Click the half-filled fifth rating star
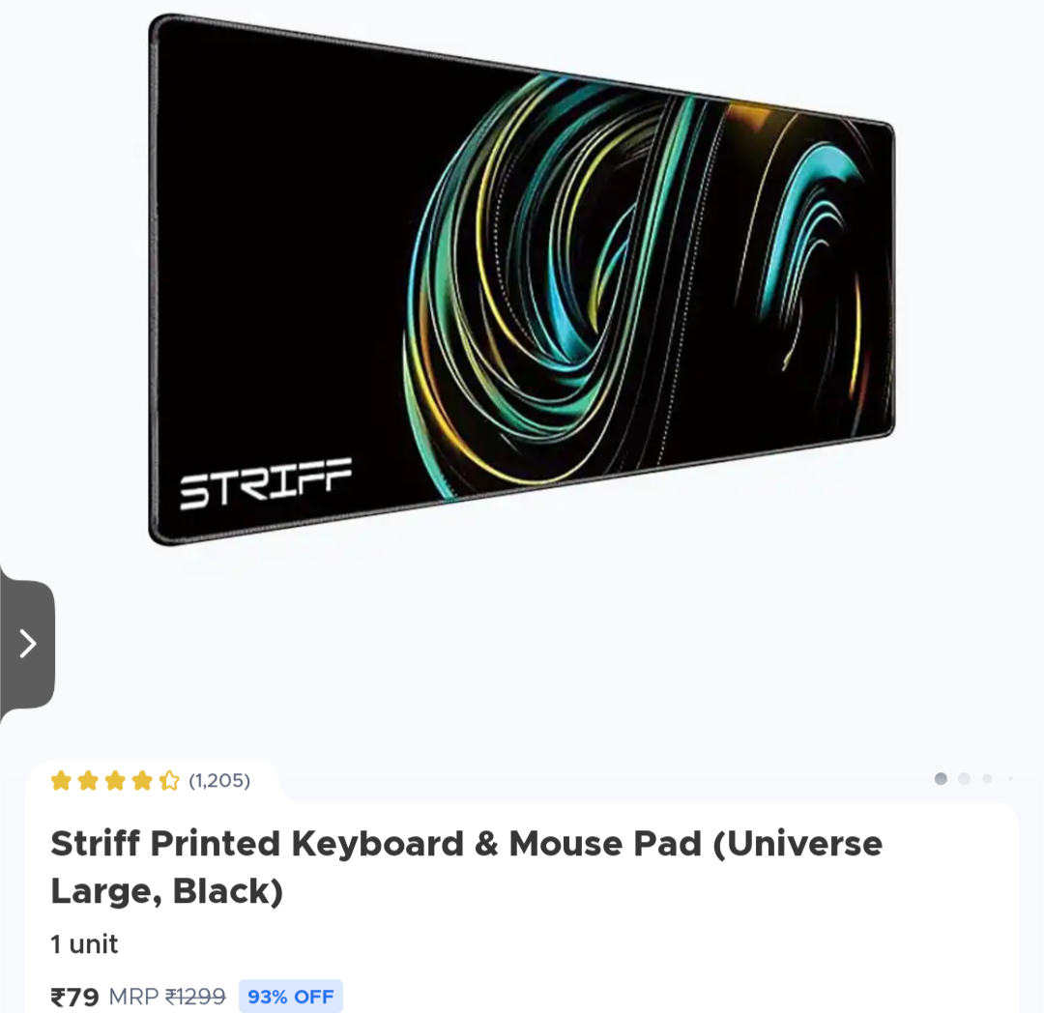This screenshot has width=1044, height=1013. click(169, 780)
